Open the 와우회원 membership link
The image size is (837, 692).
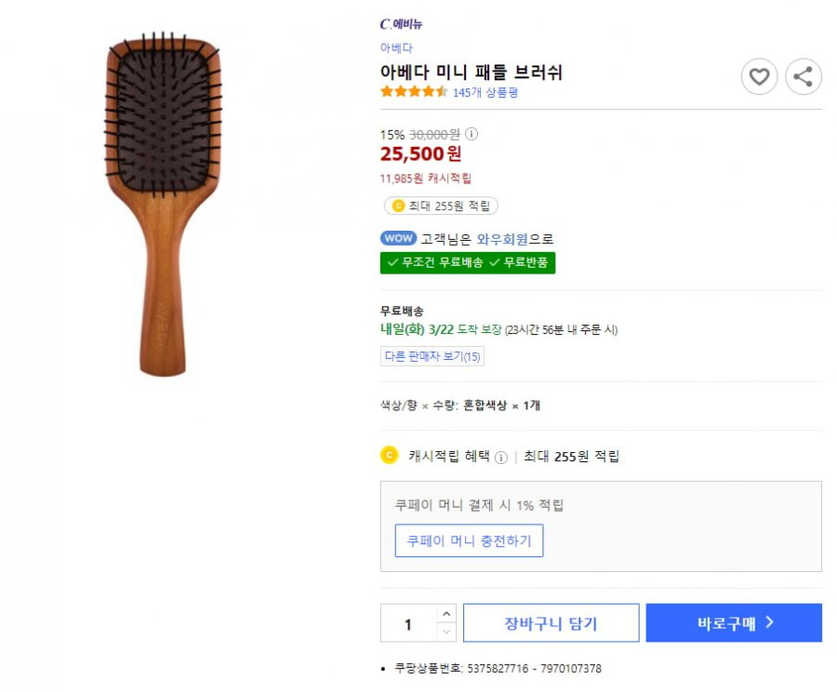coord(502,239)
